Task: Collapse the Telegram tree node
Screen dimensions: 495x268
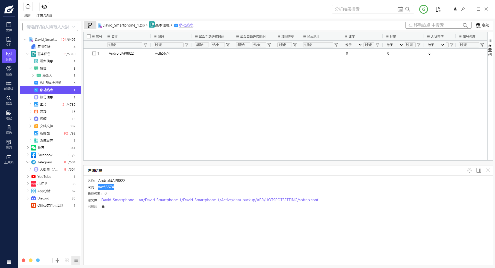Action: tap(28, 162)
